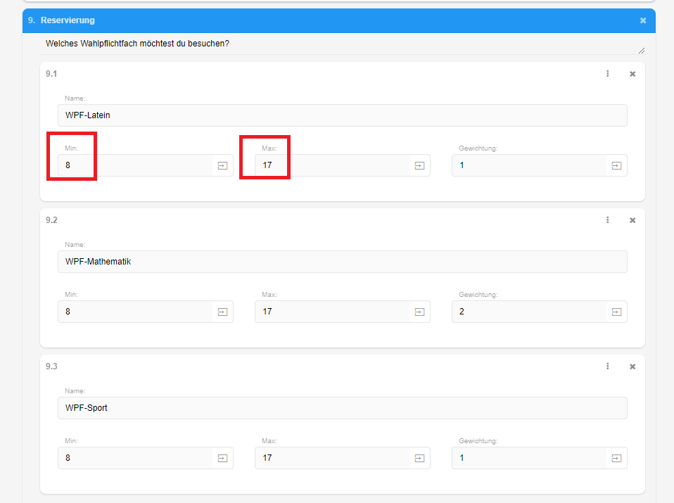Grab the resize handle of the question textarea
The image size is (674, 503).
click(642, 51)
